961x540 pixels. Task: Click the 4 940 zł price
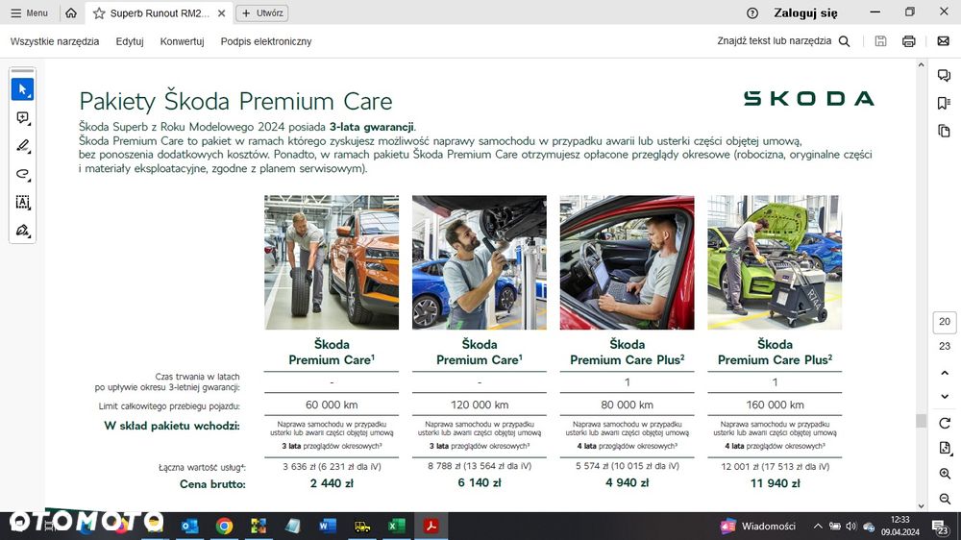click(627, 483)
